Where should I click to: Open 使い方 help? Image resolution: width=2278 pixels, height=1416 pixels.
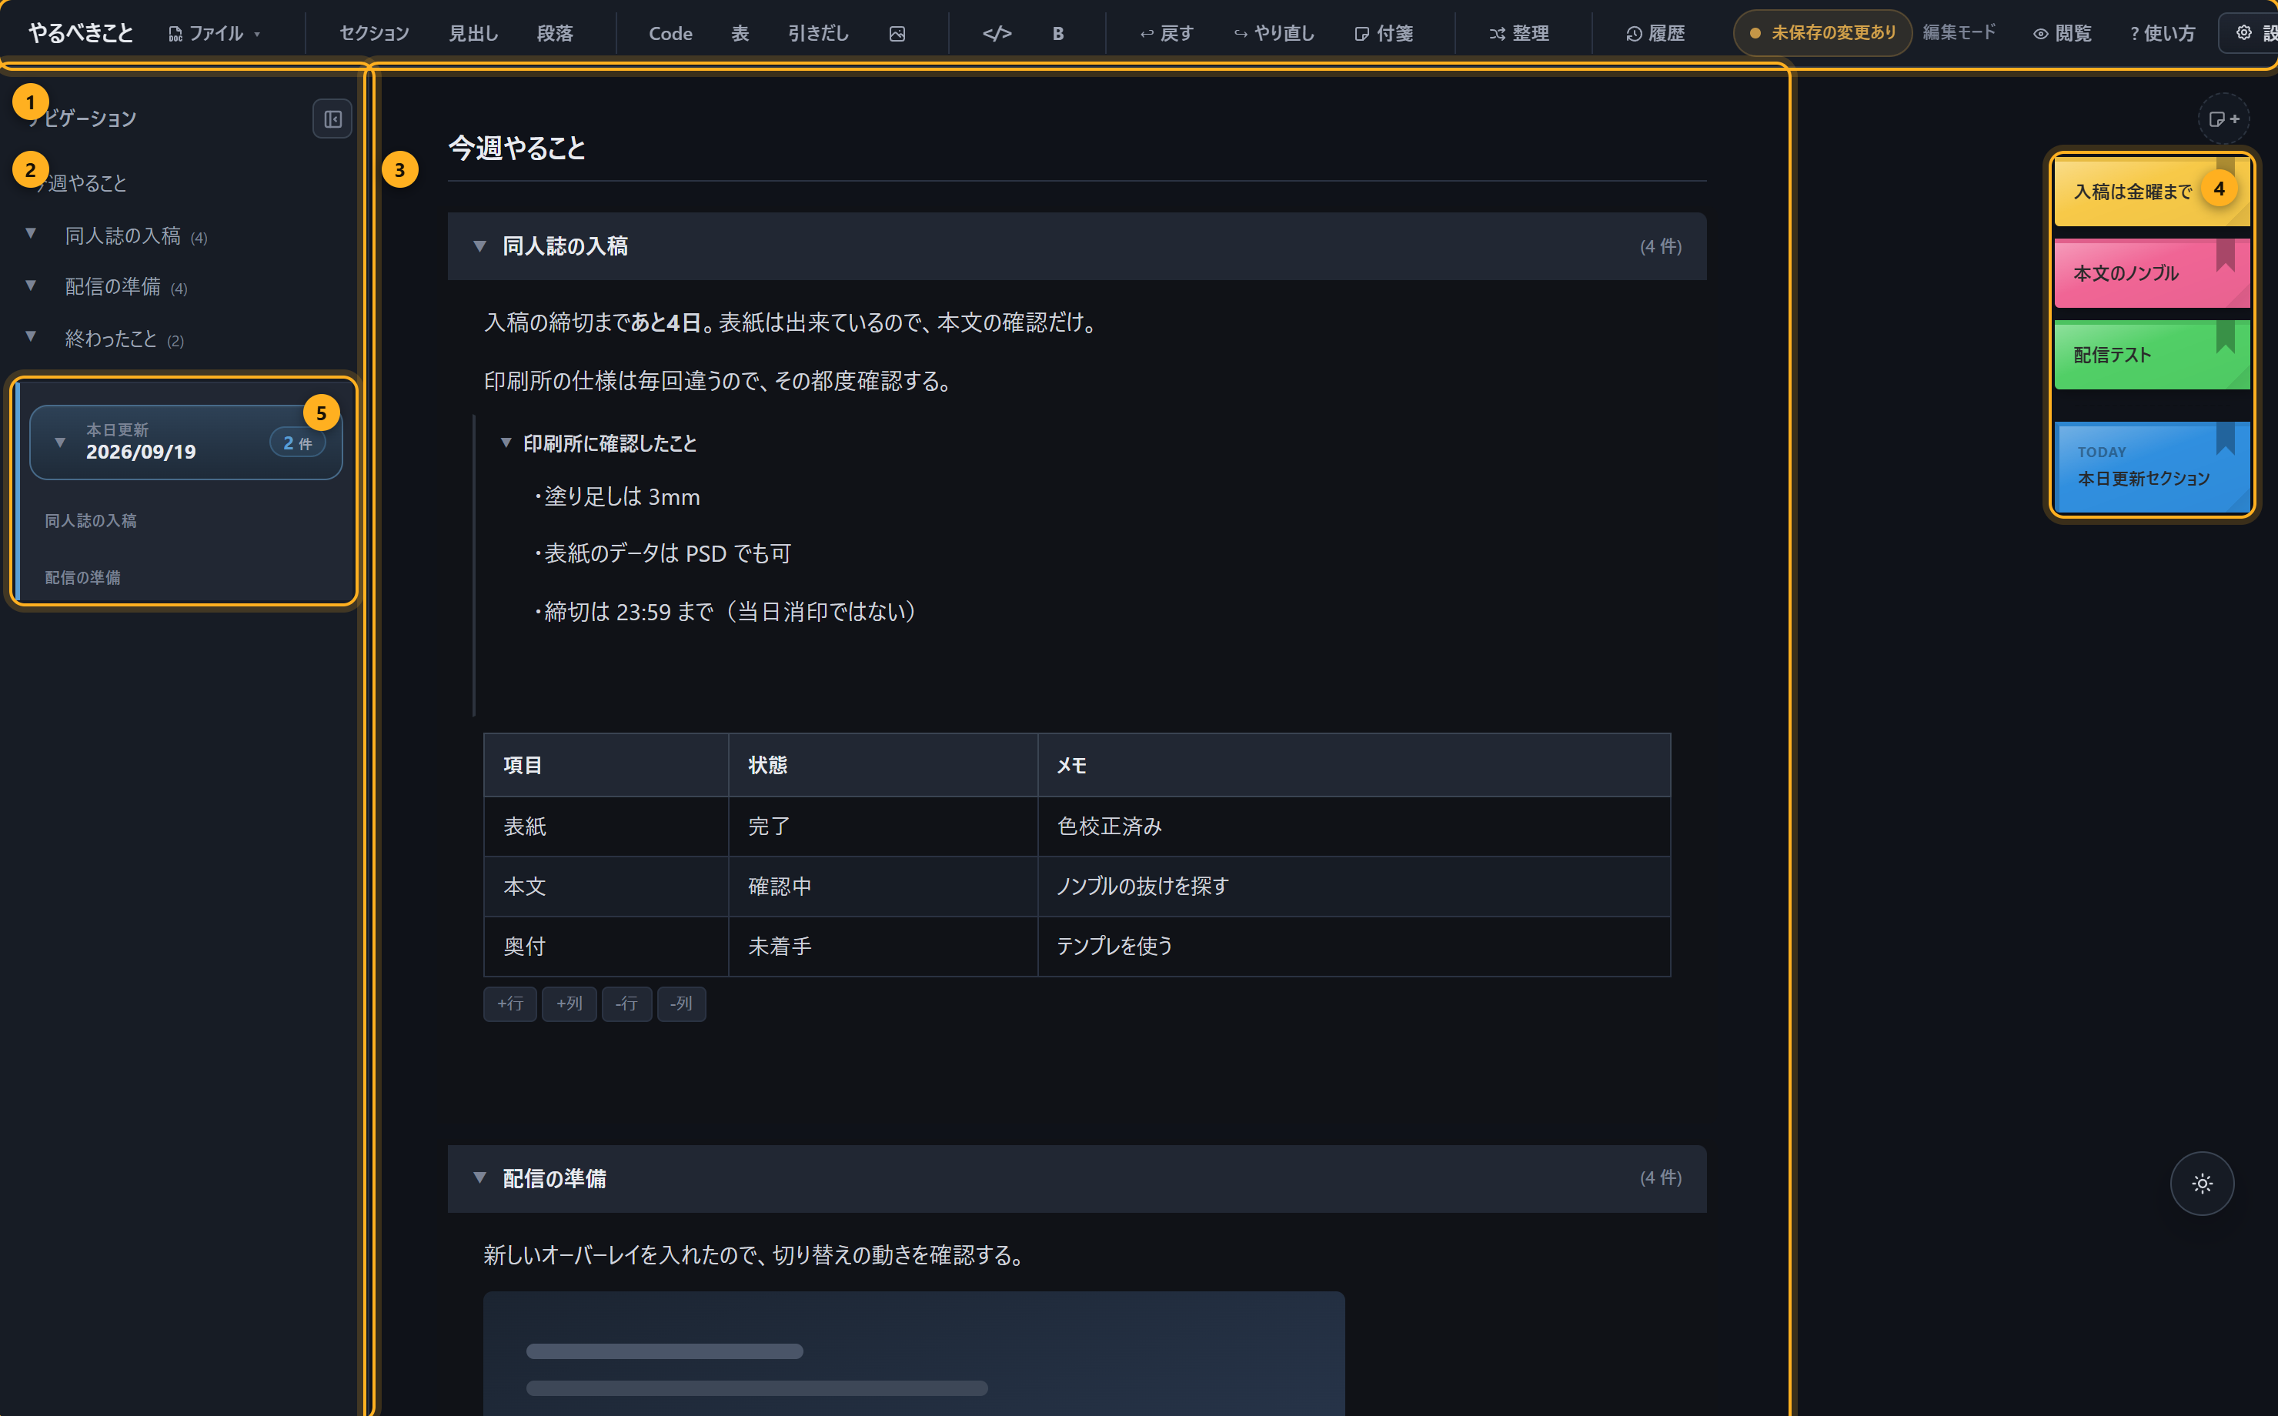coord(2162,33)
